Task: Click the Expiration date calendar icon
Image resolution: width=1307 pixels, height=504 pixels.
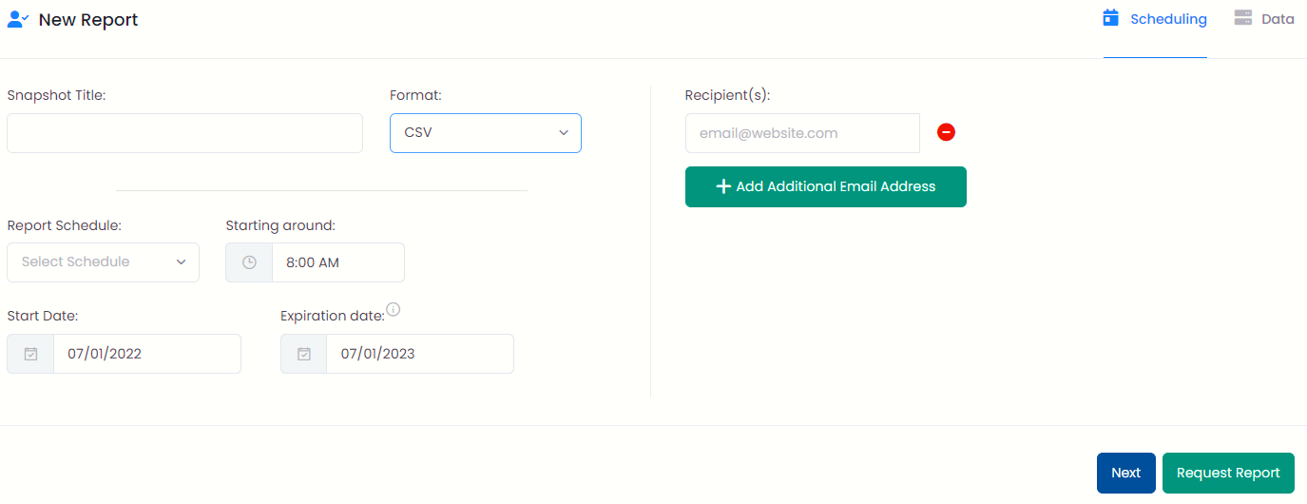Action: click(x=304, y=354)
